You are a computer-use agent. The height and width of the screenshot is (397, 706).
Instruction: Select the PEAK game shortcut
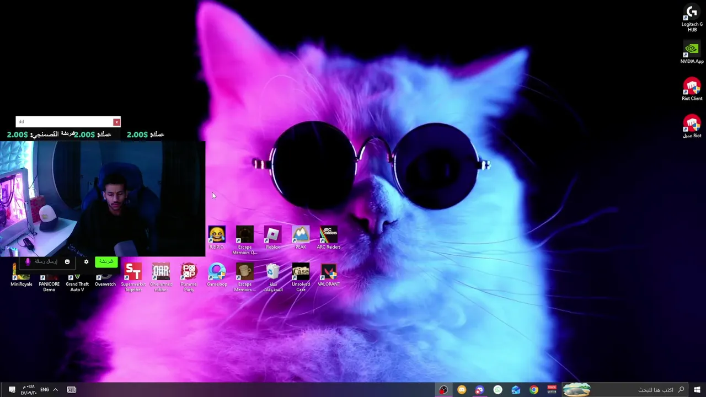click(x=301, y=238)
